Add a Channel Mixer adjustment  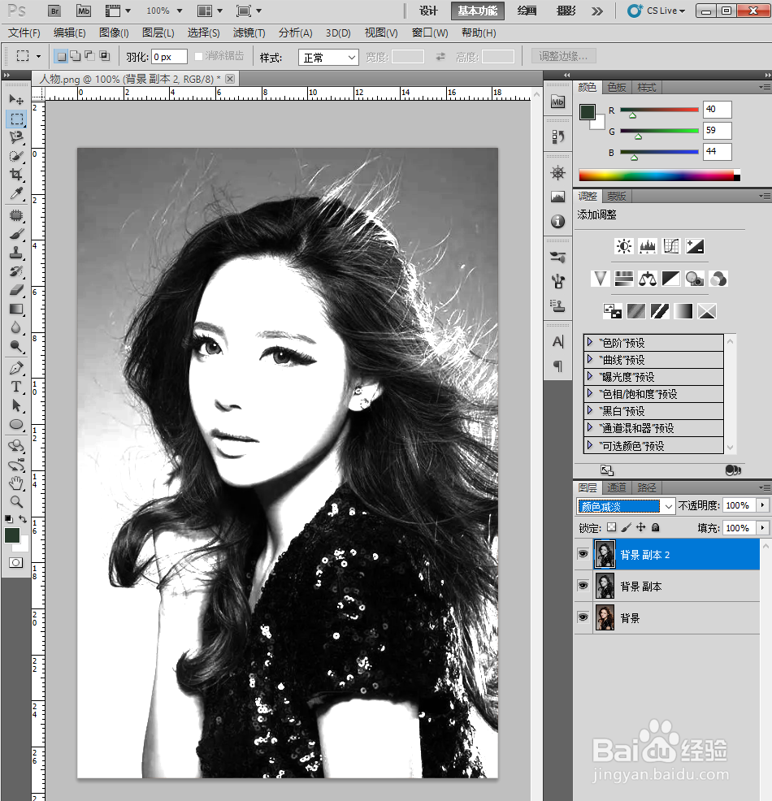coord(718,279)
